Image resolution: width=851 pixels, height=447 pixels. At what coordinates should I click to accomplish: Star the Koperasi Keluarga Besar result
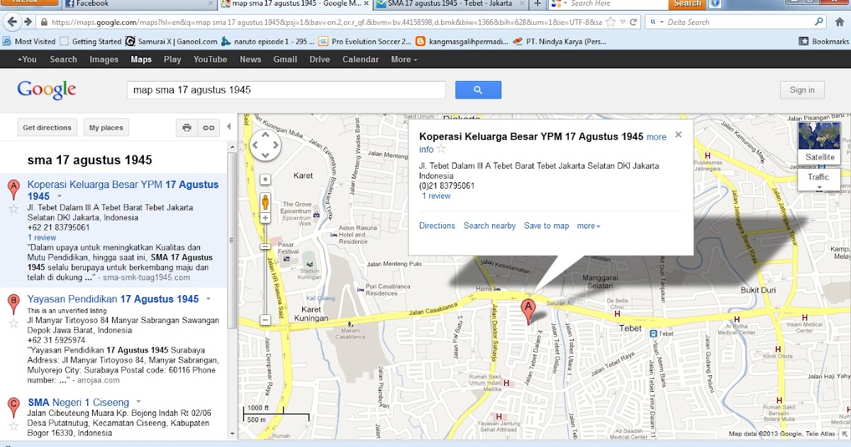coord(13,209)
